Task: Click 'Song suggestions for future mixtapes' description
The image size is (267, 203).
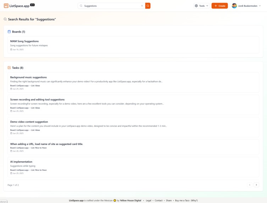Action: (x=29, y=45)
